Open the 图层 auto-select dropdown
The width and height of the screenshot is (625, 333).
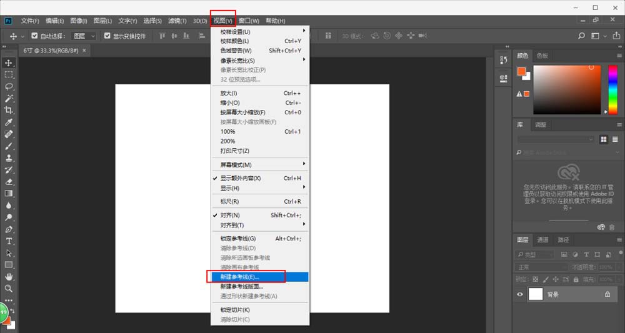84,36
